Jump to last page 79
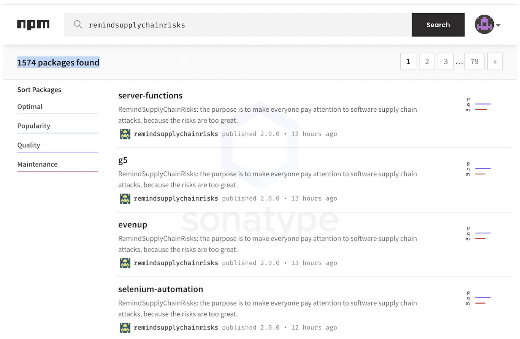The image size is (520, 339). tap(474, 62)
